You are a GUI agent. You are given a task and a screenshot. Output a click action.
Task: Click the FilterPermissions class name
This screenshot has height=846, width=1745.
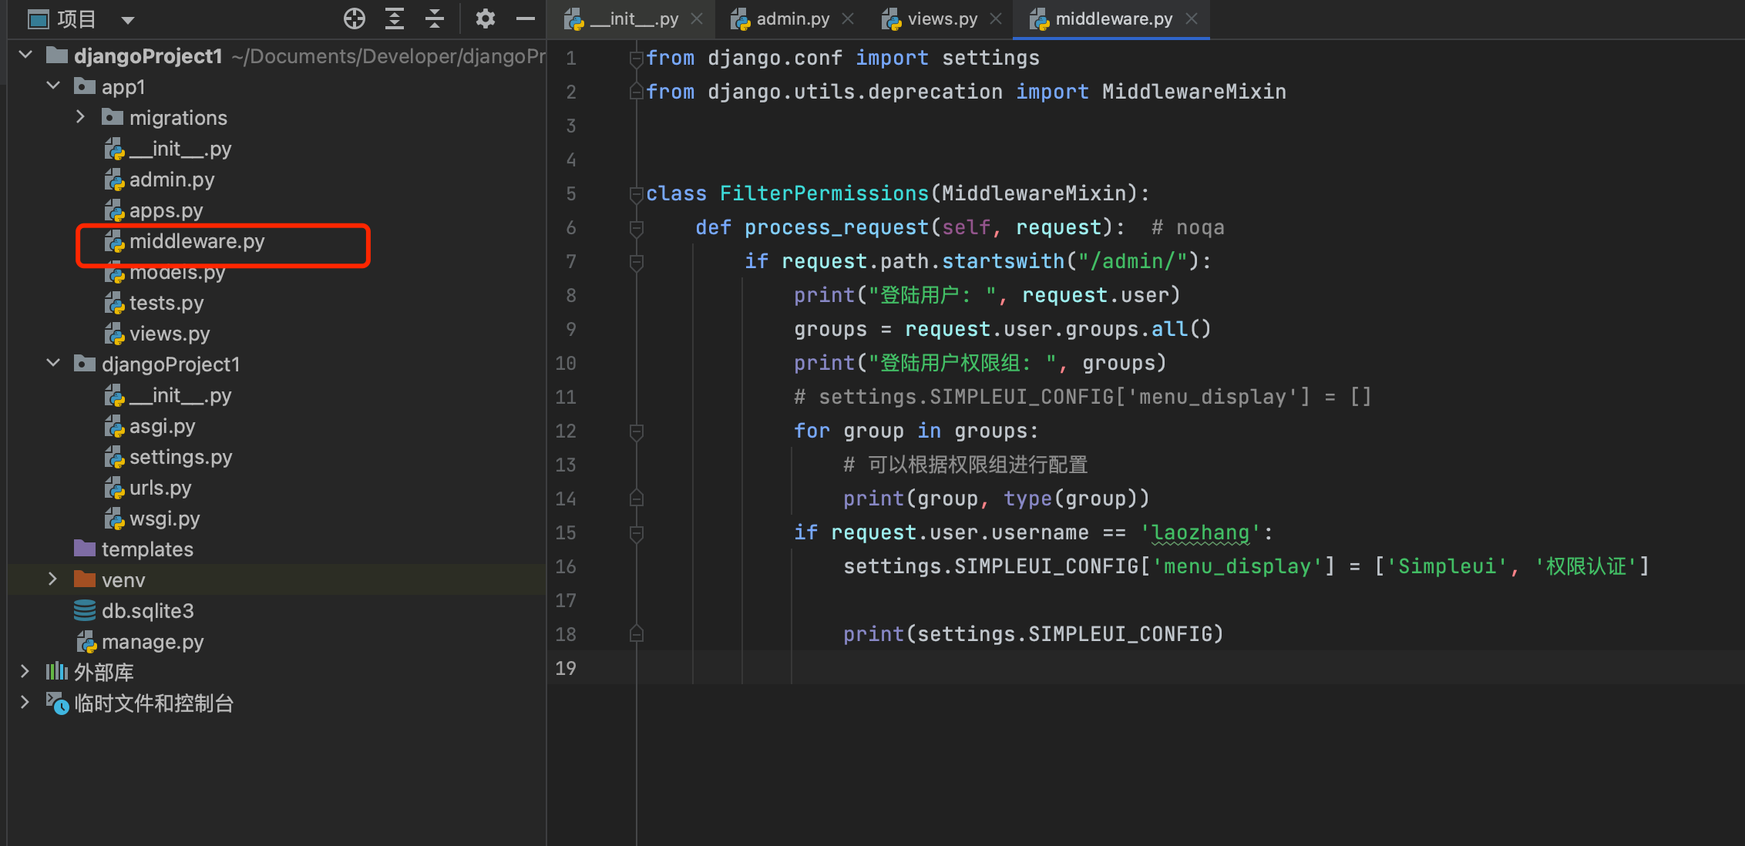pyautogui.click(x=824, y=193)
